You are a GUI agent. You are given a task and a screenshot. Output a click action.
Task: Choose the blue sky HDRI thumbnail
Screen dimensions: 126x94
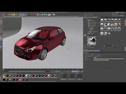coord(105,33)
